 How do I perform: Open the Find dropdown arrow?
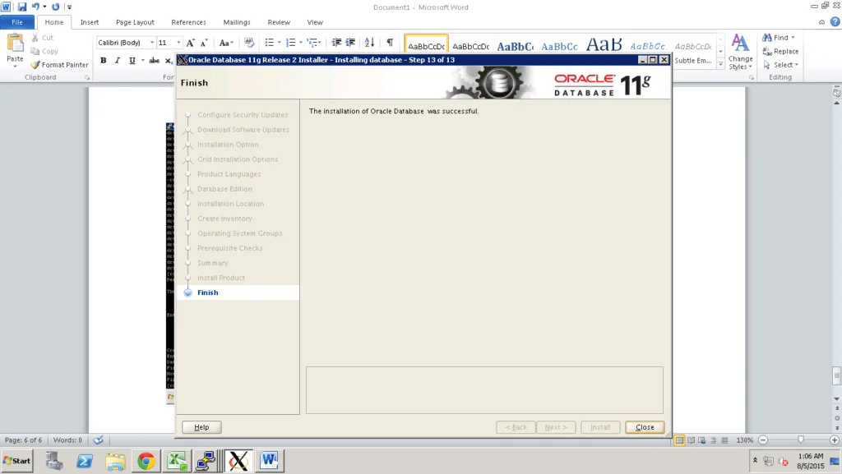pyautogui.click(x=793, y=38)
